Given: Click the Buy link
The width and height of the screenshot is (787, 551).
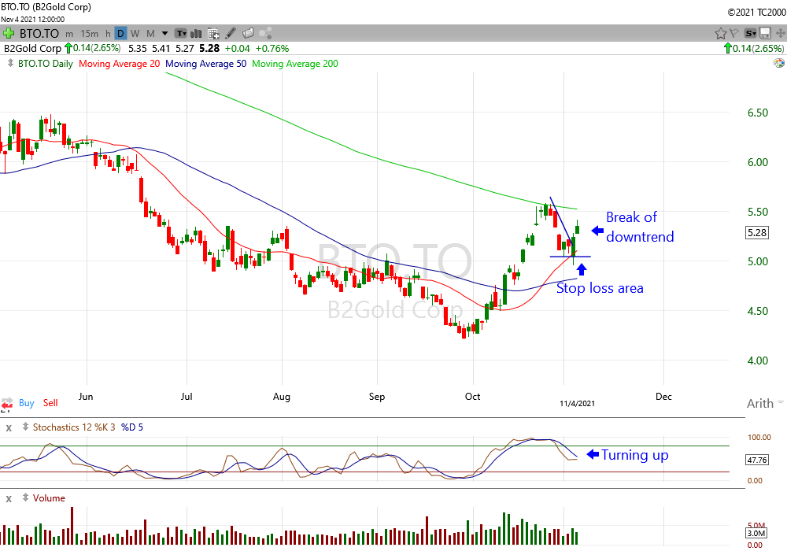Looking at the screenshot, I should 27,403.
